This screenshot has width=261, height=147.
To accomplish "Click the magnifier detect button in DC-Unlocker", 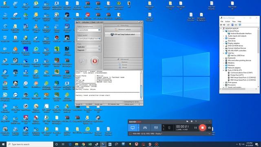I will click(82, 61).
